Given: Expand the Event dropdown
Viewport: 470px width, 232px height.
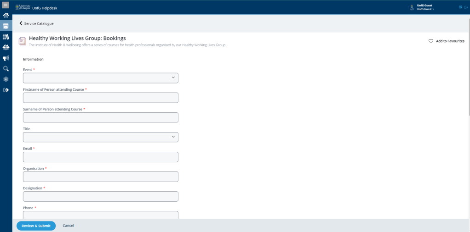Looking at the screenshot, I should pos(100,78).
